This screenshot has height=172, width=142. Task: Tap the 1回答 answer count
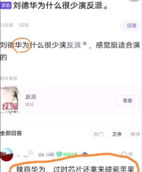pos(23,25)
